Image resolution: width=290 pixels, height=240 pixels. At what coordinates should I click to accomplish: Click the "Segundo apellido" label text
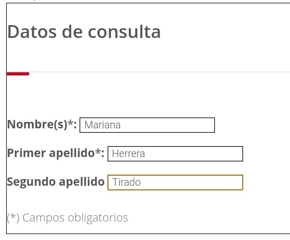(x=56, y=182)
